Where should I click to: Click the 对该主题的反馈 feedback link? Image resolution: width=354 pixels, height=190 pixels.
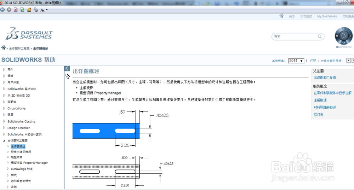coord(331,61)
